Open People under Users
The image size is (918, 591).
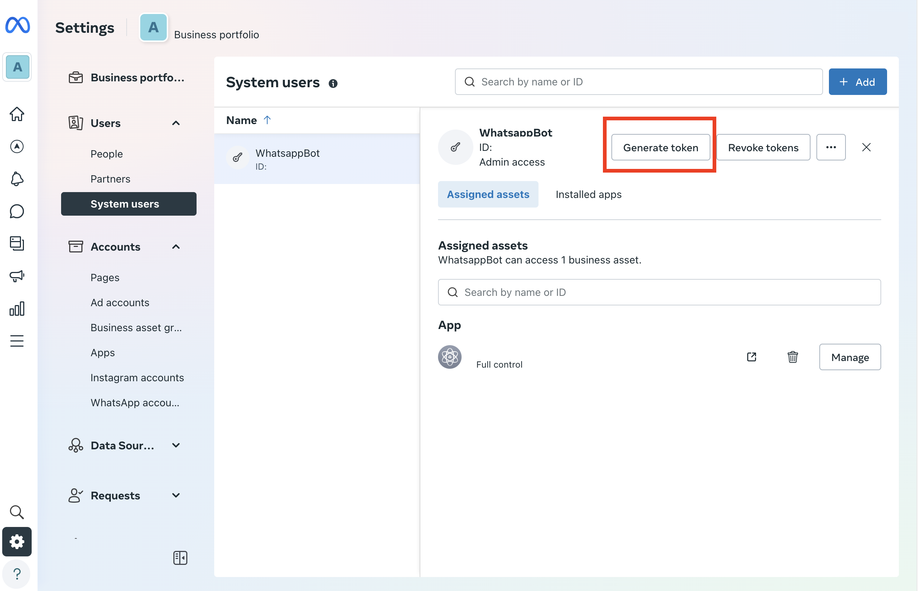[107, 154]
